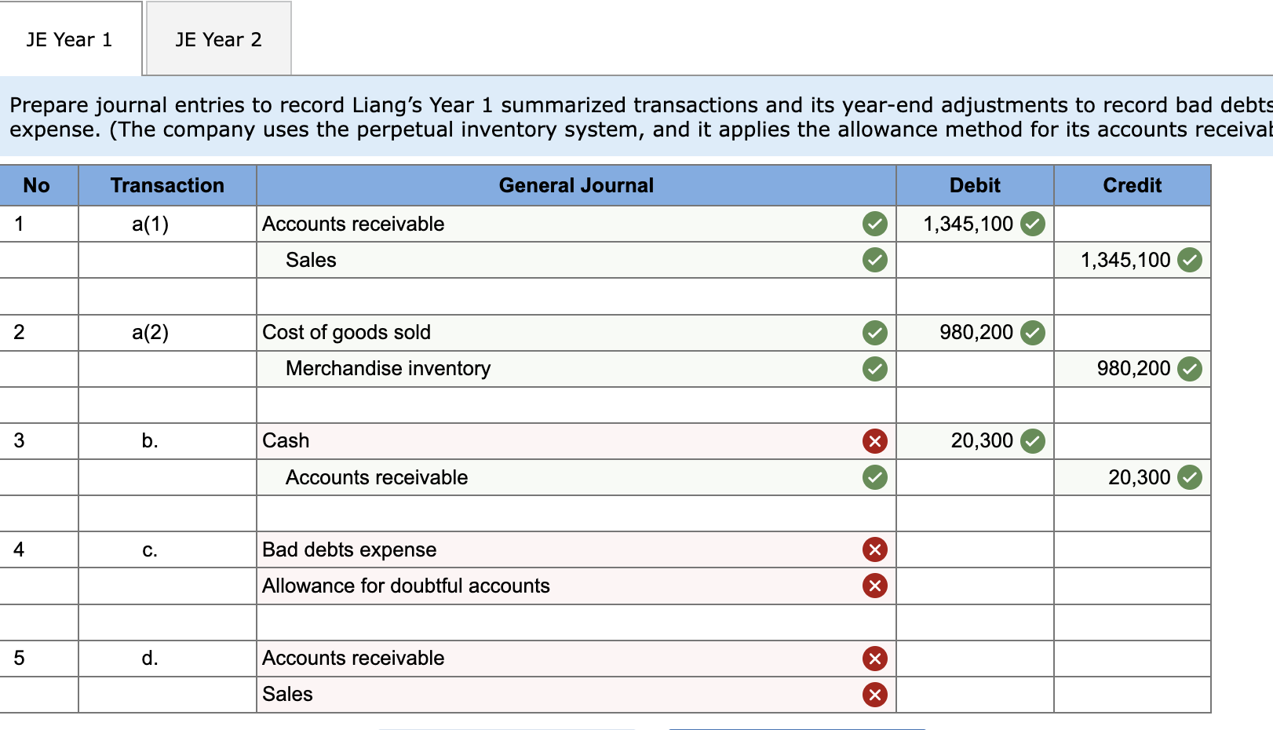This screenshot has height=730, width=1273.
Task: Click the debit value 1,345,100
Action: pyautogui.click(x=968, y=224)
